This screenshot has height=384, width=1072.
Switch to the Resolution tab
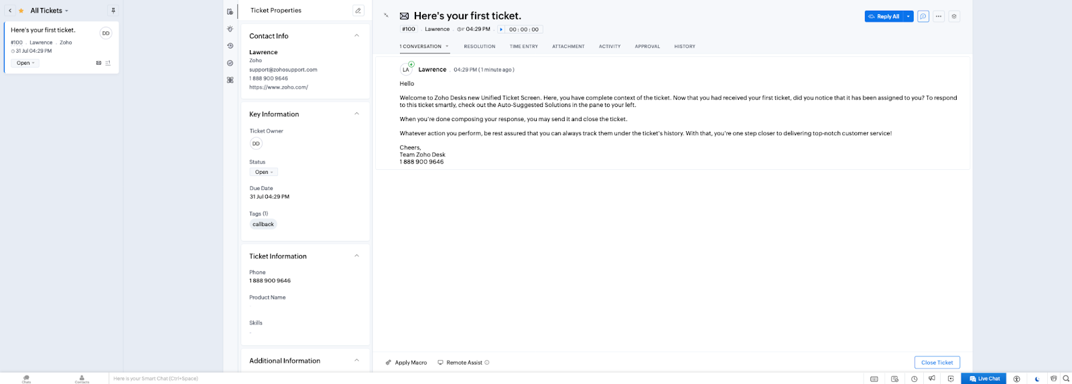[x=479, y=47]
